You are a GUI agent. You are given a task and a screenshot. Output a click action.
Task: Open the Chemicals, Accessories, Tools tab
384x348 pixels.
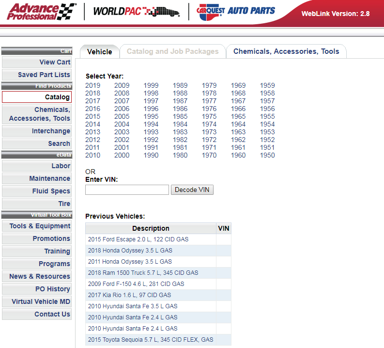point(286,51)
